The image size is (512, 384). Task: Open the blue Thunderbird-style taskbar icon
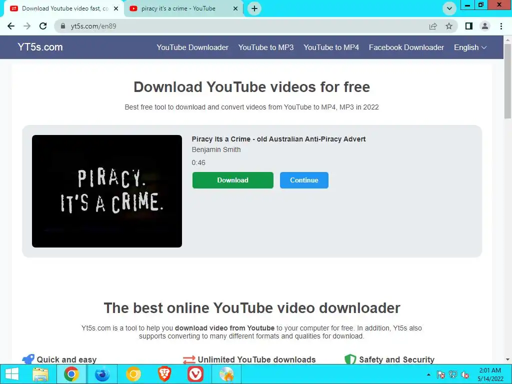[x=102, y=374]
